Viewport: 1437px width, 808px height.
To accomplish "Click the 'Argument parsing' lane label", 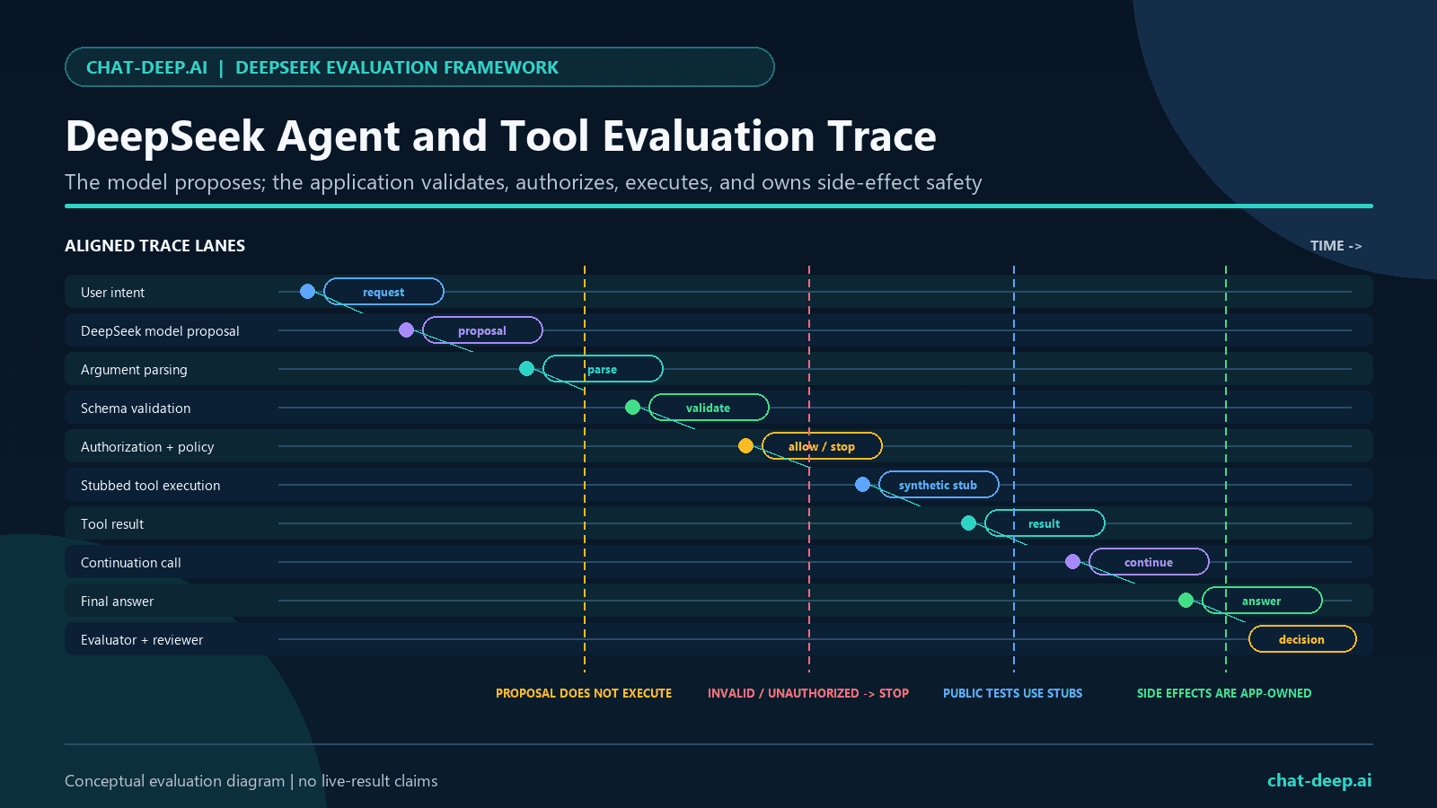I will (134, 370).
